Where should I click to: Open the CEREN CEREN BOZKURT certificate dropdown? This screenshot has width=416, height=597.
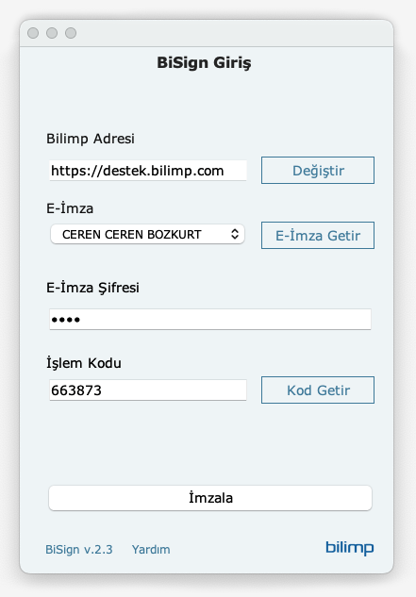coord(147,234)
